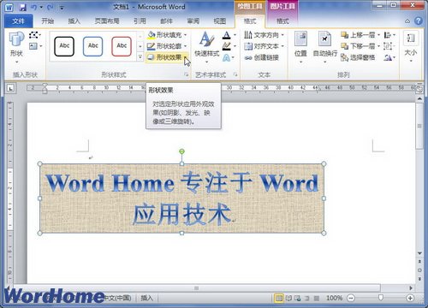Switch to the 页面布局 page layout tab
This screenshot has height=308, width=428.
(x=107, y=21)
